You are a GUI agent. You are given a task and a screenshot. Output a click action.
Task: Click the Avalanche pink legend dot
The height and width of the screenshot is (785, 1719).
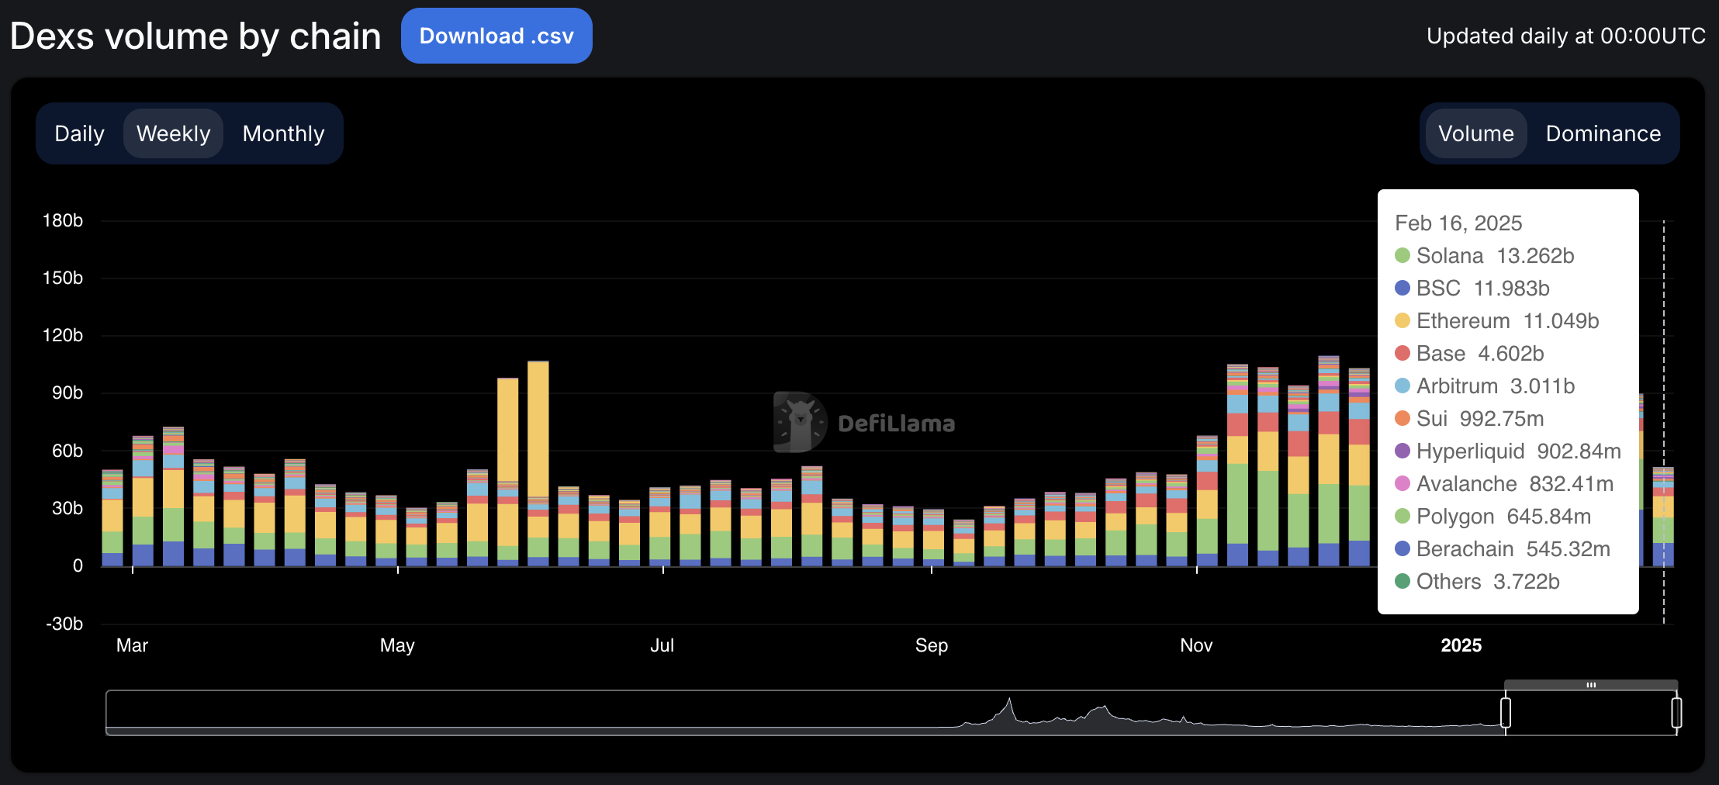(x=1403, y=483)
